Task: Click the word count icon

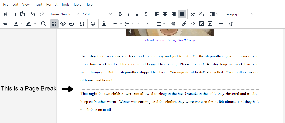Action: click(173, 24)
